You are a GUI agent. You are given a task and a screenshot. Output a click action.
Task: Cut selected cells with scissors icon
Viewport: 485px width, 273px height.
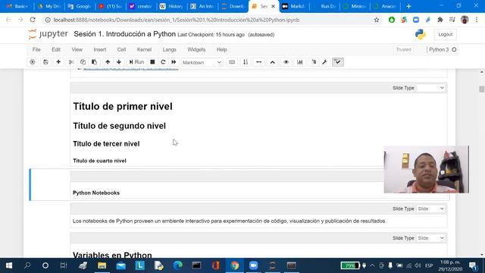(x=71, y=62)
